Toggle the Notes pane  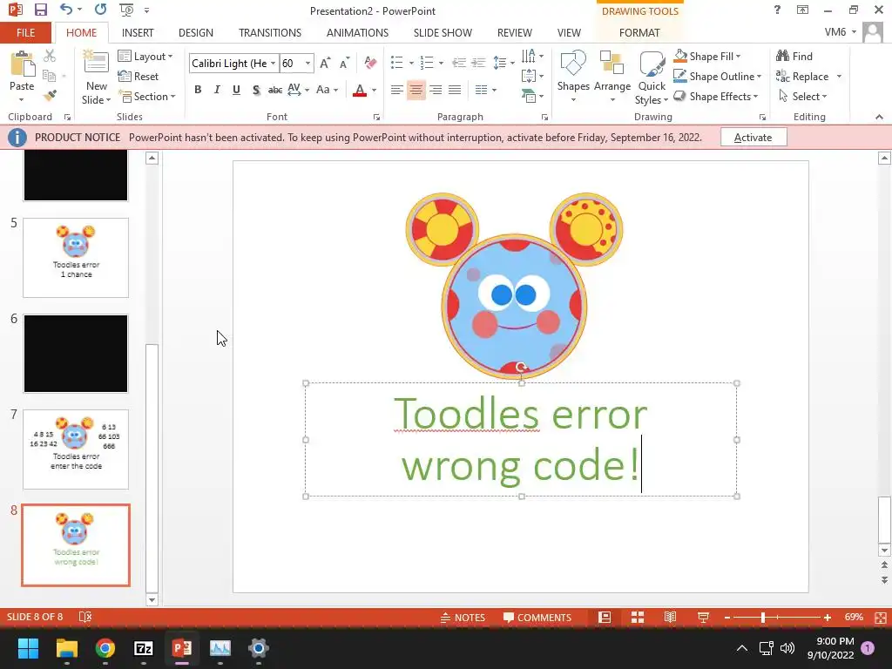point(463,618)
